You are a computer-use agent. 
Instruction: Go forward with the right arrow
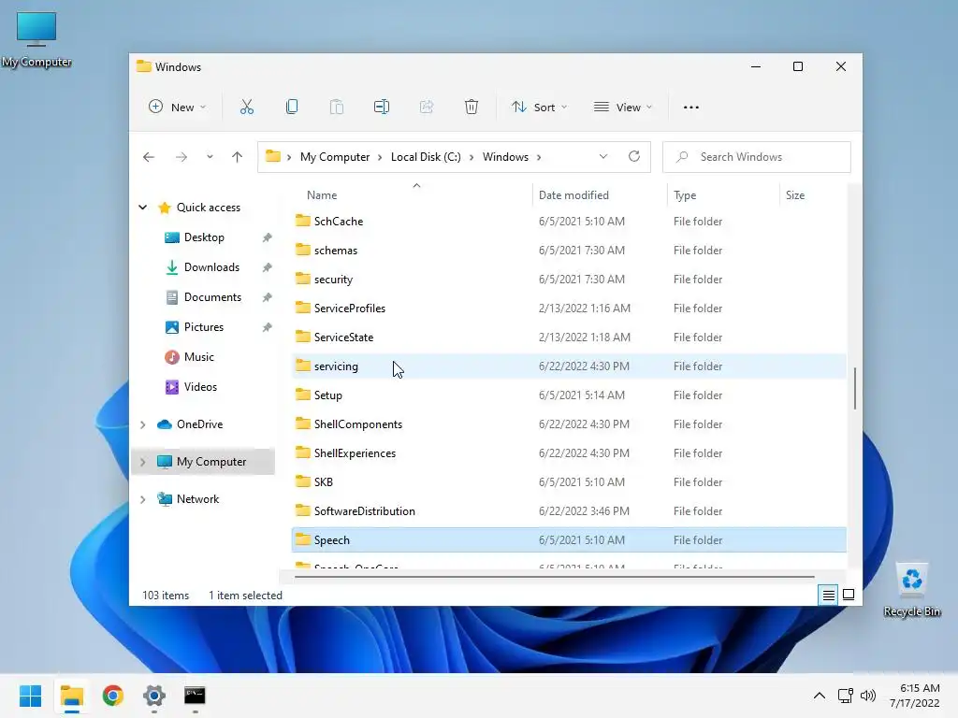click(x=181, y=157)
